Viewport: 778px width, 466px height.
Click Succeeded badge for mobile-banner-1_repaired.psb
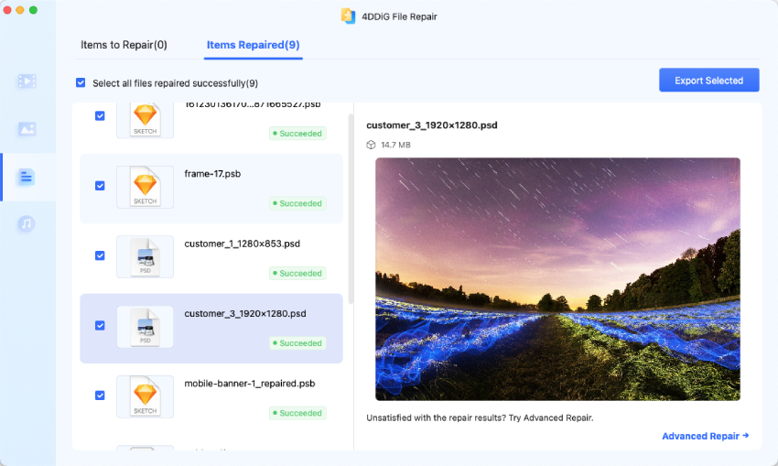point(297,414)
